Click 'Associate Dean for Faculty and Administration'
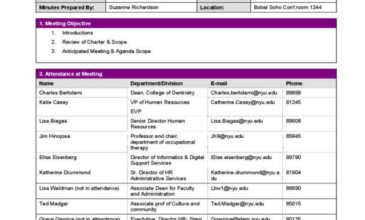Image resolution: width=365 pixels, height=220 pixels. [x=162, y=191]
